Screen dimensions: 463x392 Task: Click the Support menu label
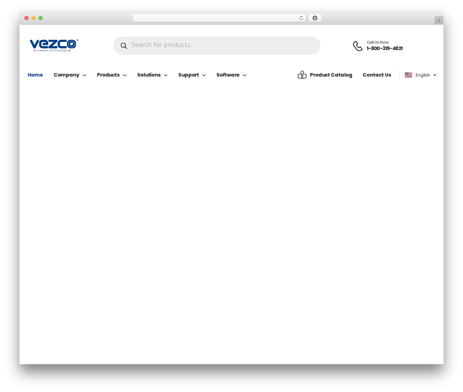(188, 75)
